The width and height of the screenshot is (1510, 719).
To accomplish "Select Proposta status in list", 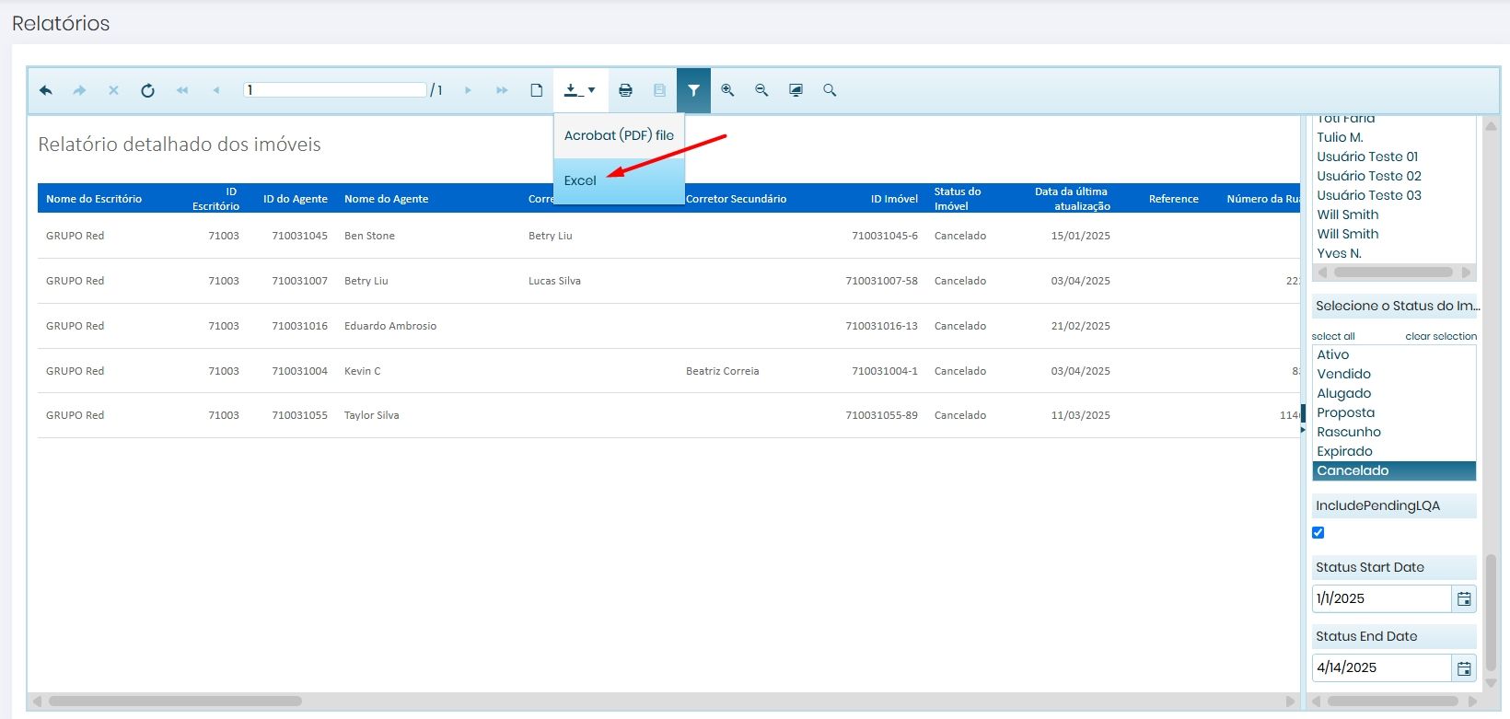I will [1394, 412].
